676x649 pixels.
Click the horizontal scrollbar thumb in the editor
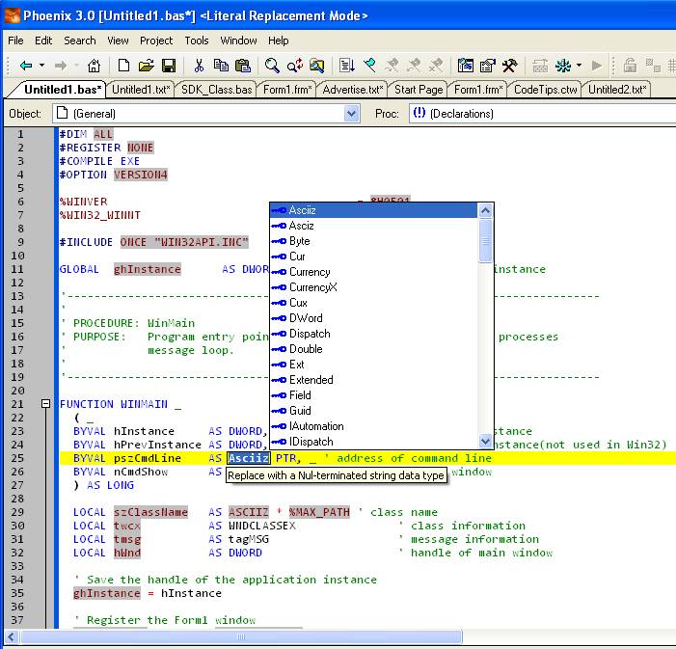click(x=241, y=636)
